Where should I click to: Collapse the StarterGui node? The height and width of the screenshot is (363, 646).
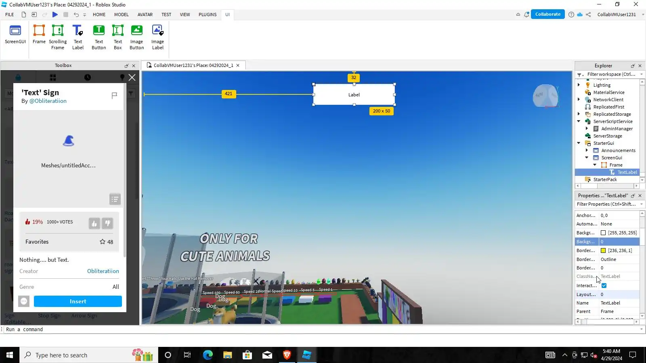pyautogui.click(x=579, y=143)
